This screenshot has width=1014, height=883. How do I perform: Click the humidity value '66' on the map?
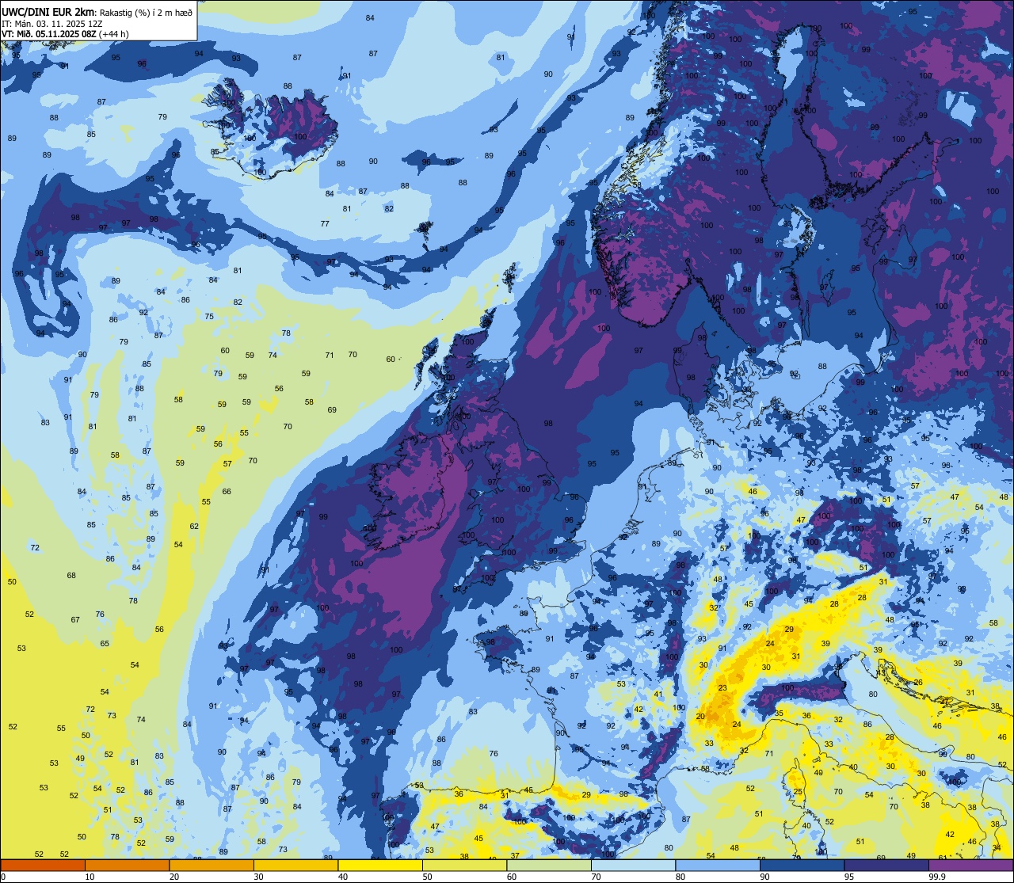tap(227, 492)
